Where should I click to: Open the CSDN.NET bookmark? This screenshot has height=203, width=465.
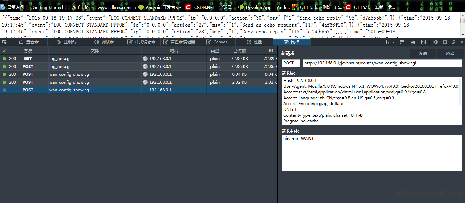[x=210, y=7]
